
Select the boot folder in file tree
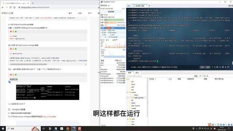pyautogui.click(x=133, y=84)
